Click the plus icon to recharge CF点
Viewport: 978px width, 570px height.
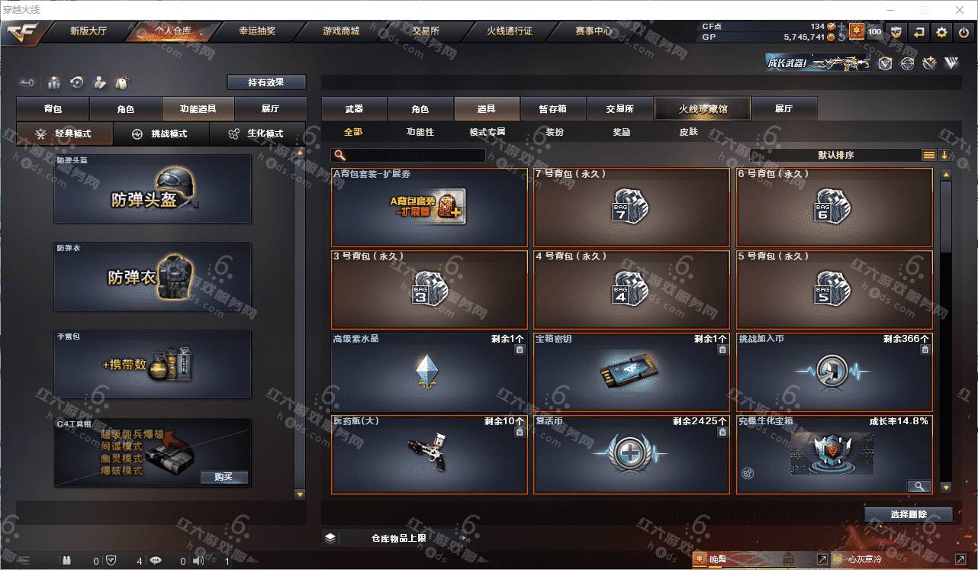point(841,27)
